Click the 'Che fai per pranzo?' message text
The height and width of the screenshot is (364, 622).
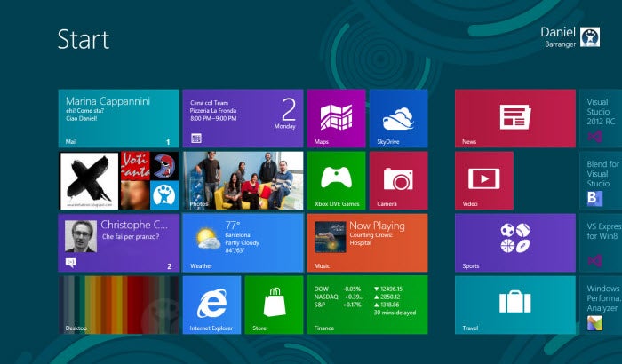pyautogui.click(x=131, y=237)
